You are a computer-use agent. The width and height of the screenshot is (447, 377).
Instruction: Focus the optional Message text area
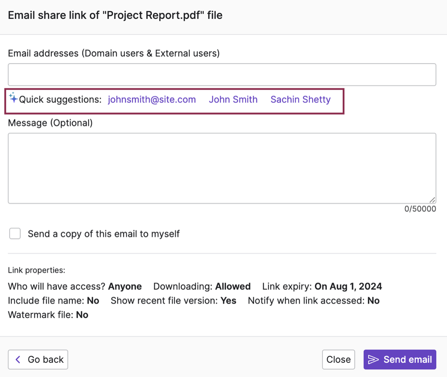(222, 168)
